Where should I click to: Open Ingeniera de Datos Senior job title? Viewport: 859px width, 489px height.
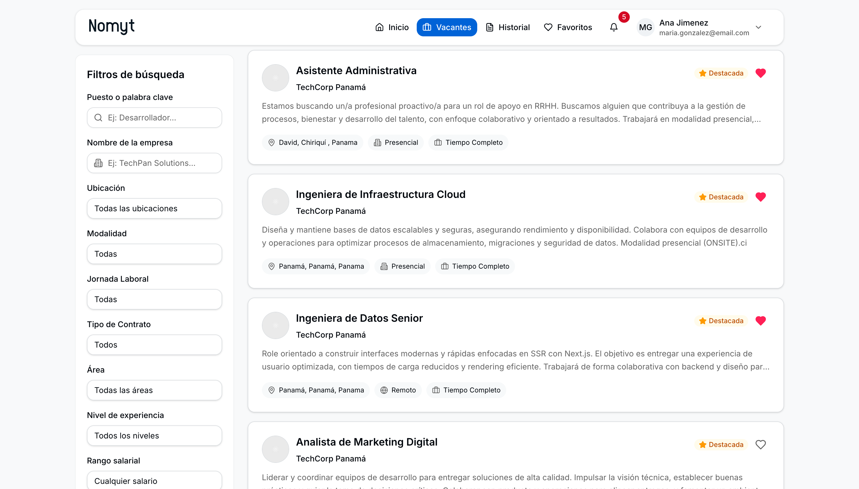tap(359, 318)
